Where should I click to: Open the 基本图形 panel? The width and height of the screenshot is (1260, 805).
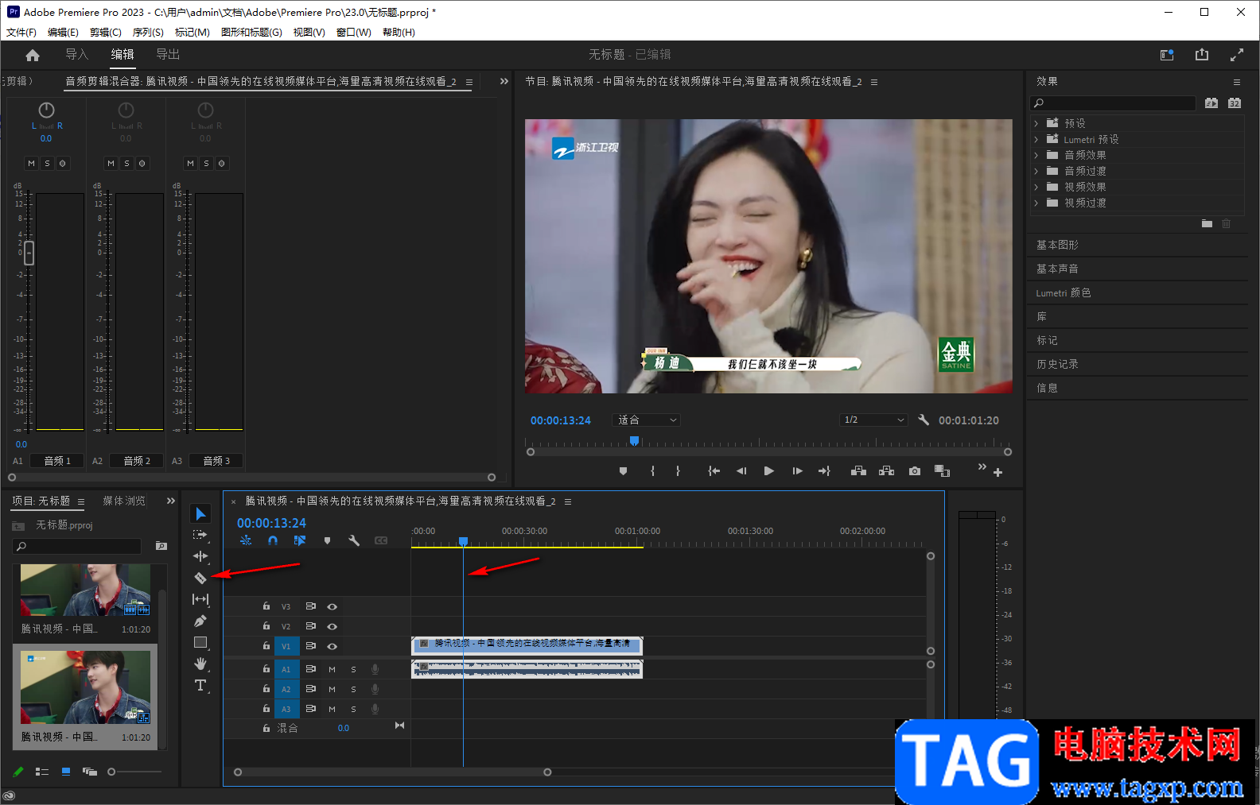pyautogui.click(x=1057, y=245)
